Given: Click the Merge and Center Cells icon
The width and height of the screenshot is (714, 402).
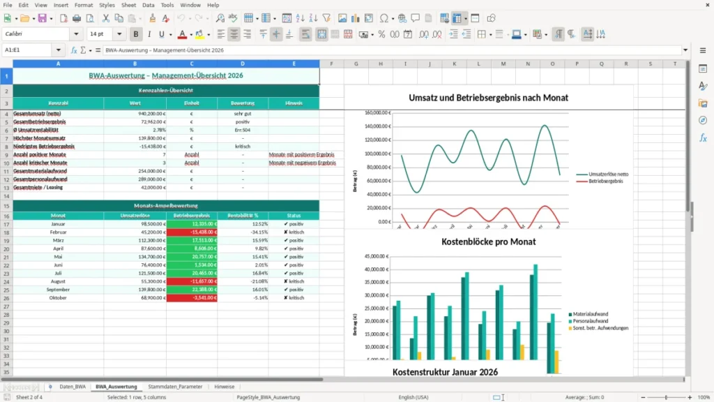Looking at the screenshot, I should click(x=321, y=34).
